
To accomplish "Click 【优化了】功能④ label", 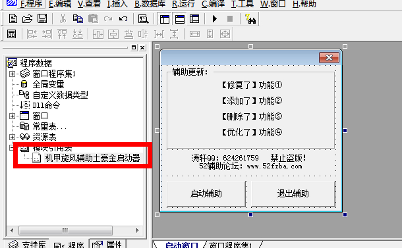I will 252,133.
